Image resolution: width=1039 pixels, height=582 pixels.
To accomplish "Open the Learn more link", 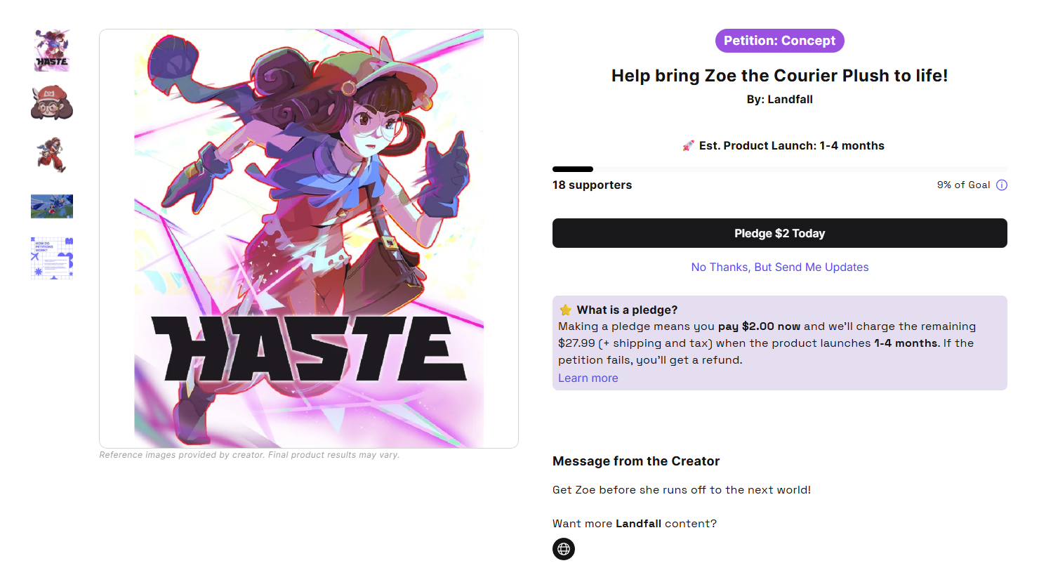I will point(588,378).
